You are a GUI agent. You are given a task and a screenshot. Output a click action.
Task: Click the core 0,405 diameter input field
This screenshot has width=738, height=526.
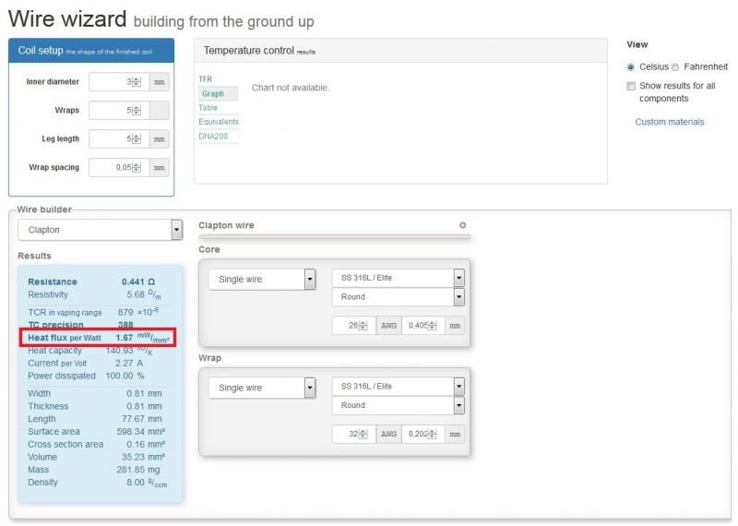[x=423, y=326]
